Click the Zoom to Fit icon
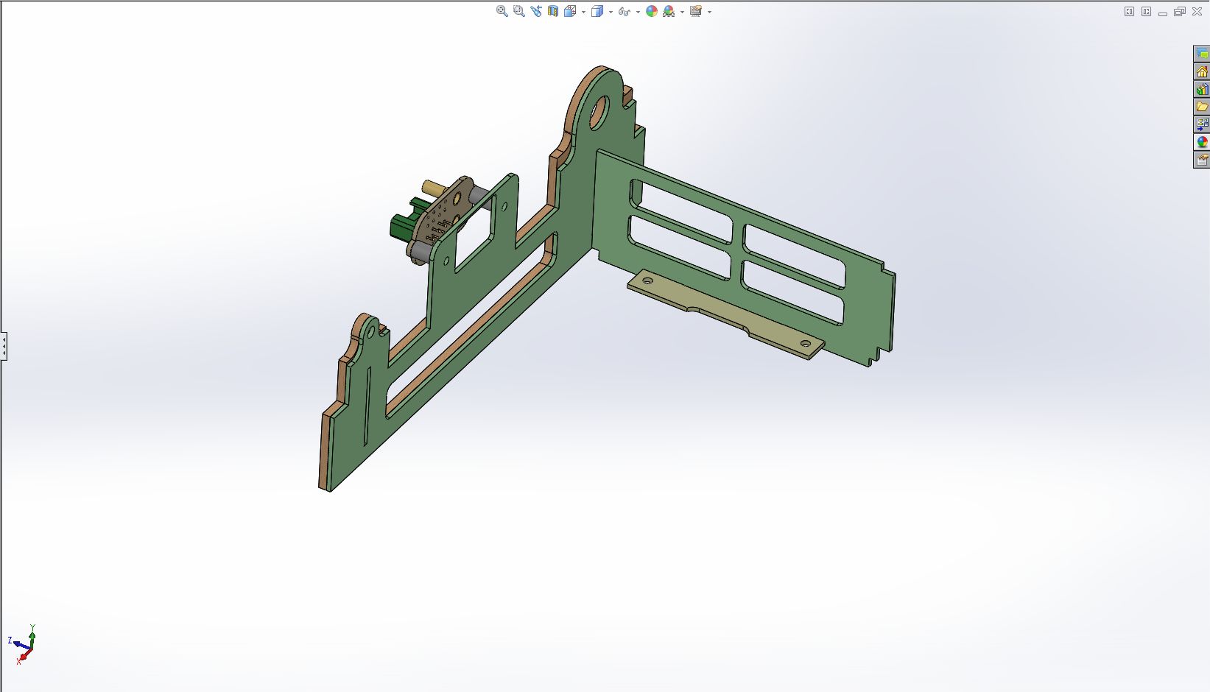Image resolution: width=1210 pixels, height=692 pixels. 502,11
